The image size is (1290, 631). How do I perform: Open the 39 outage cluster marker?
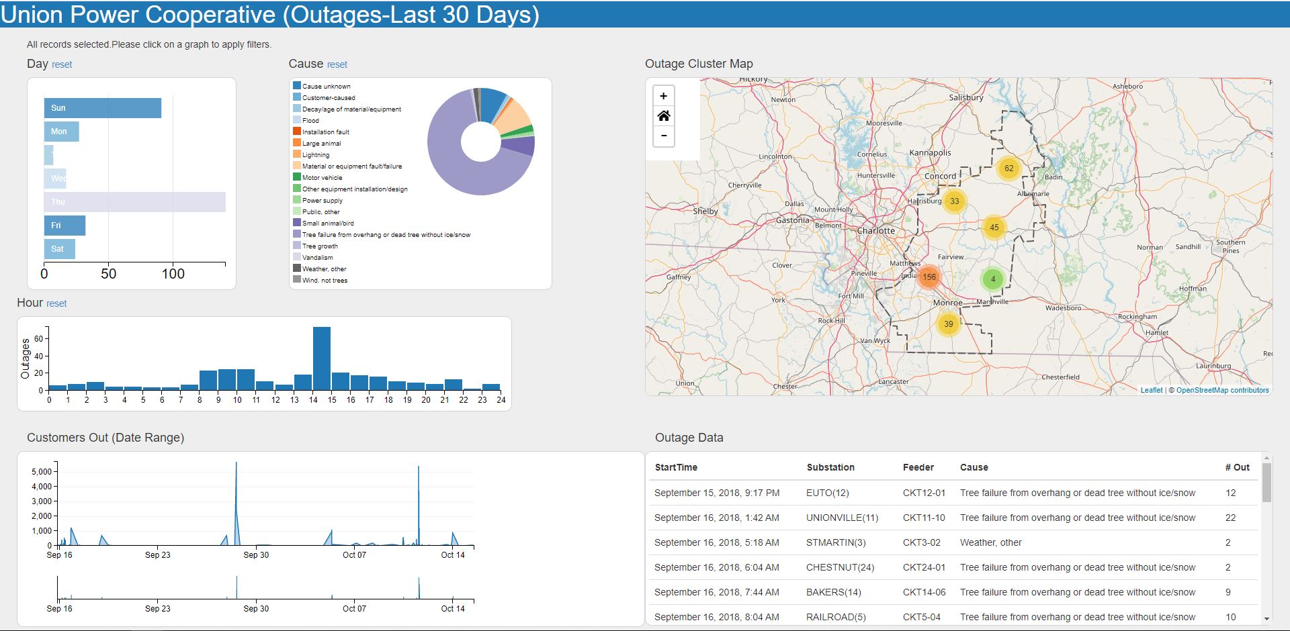[948, 324]
